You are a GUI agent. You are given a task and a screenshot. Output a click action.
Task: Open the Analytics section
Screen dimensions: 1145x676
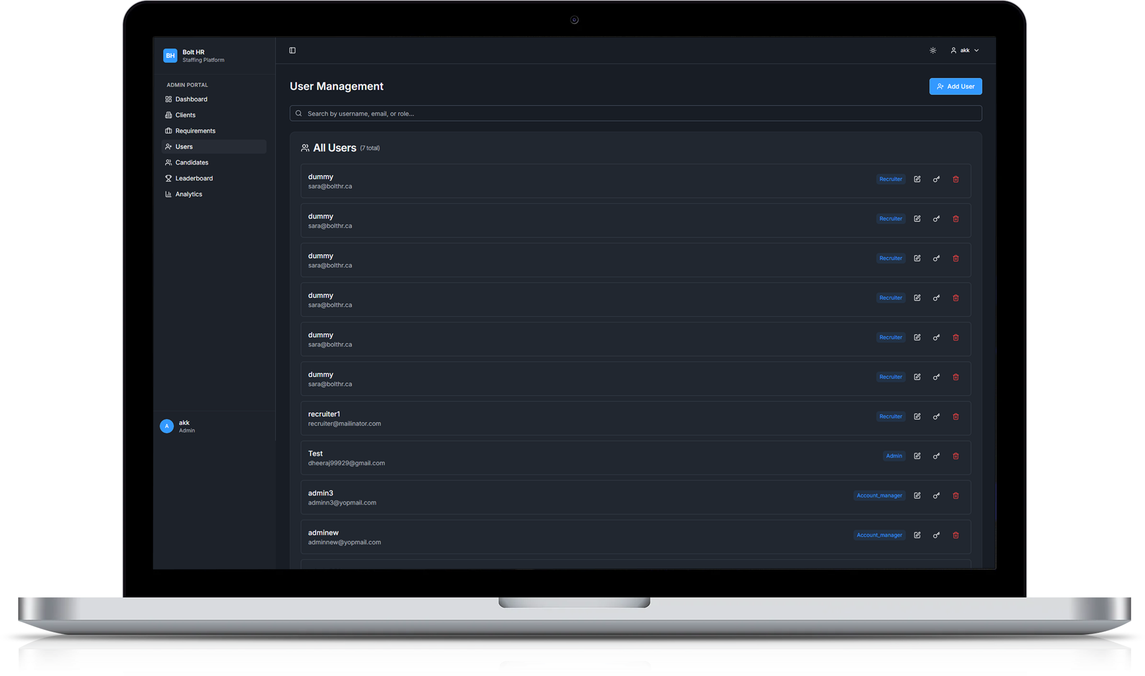pos(189,194)
